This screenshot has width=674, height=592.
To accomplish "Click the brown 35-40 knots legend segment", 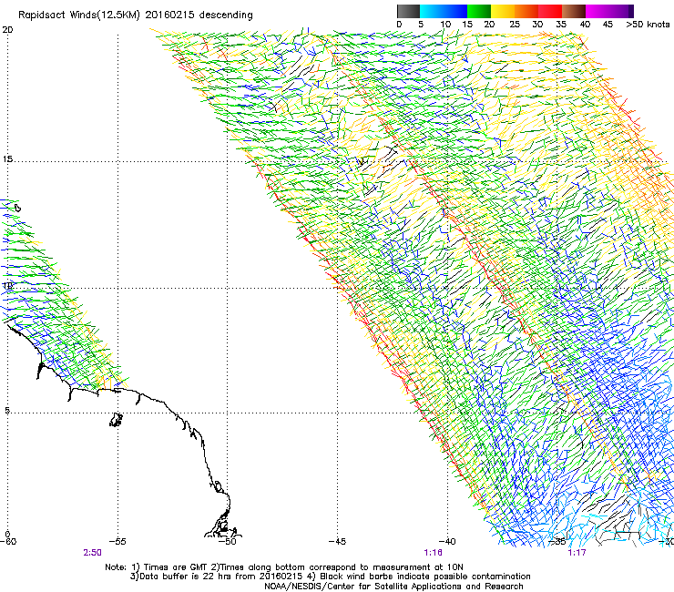I will (x=574, y=11).
